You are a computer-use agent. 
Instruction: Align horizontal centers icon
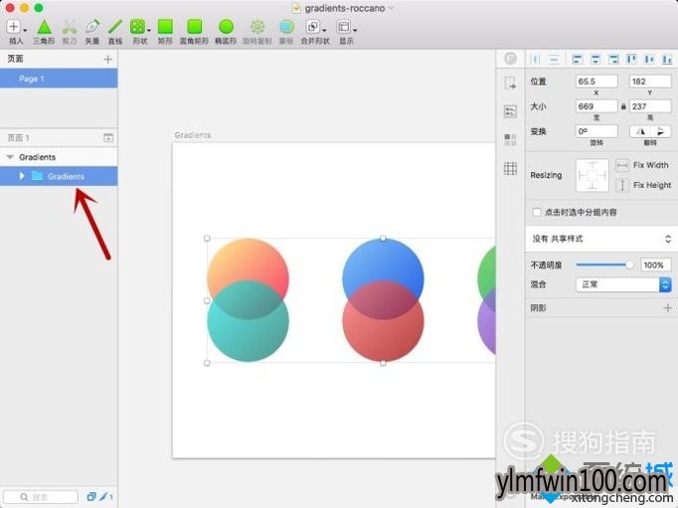pos(595,60)
